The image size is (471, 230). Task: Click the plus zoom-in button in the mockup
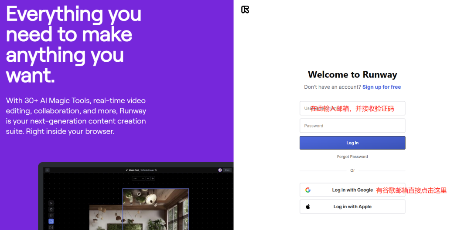[153, 179]
